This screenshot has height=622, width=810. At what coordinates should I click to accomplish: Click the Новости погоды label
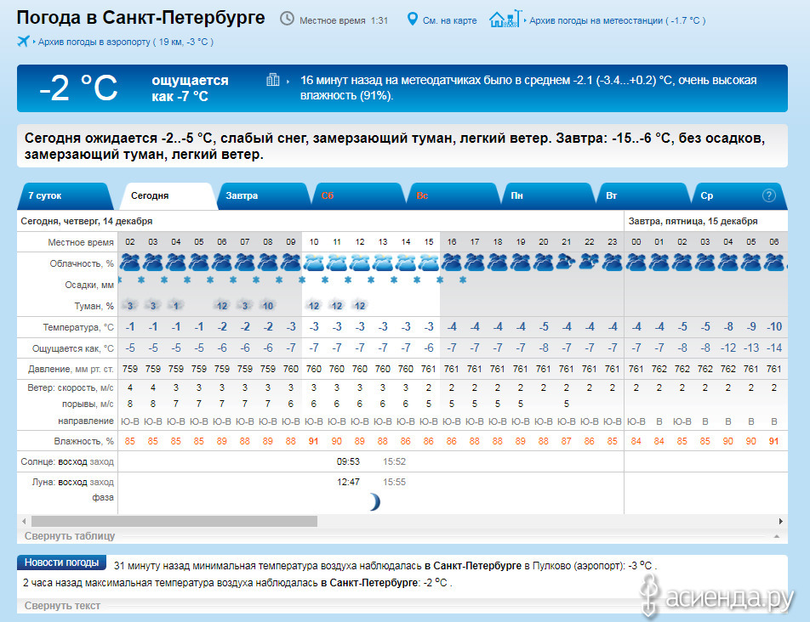pos(61,563)
